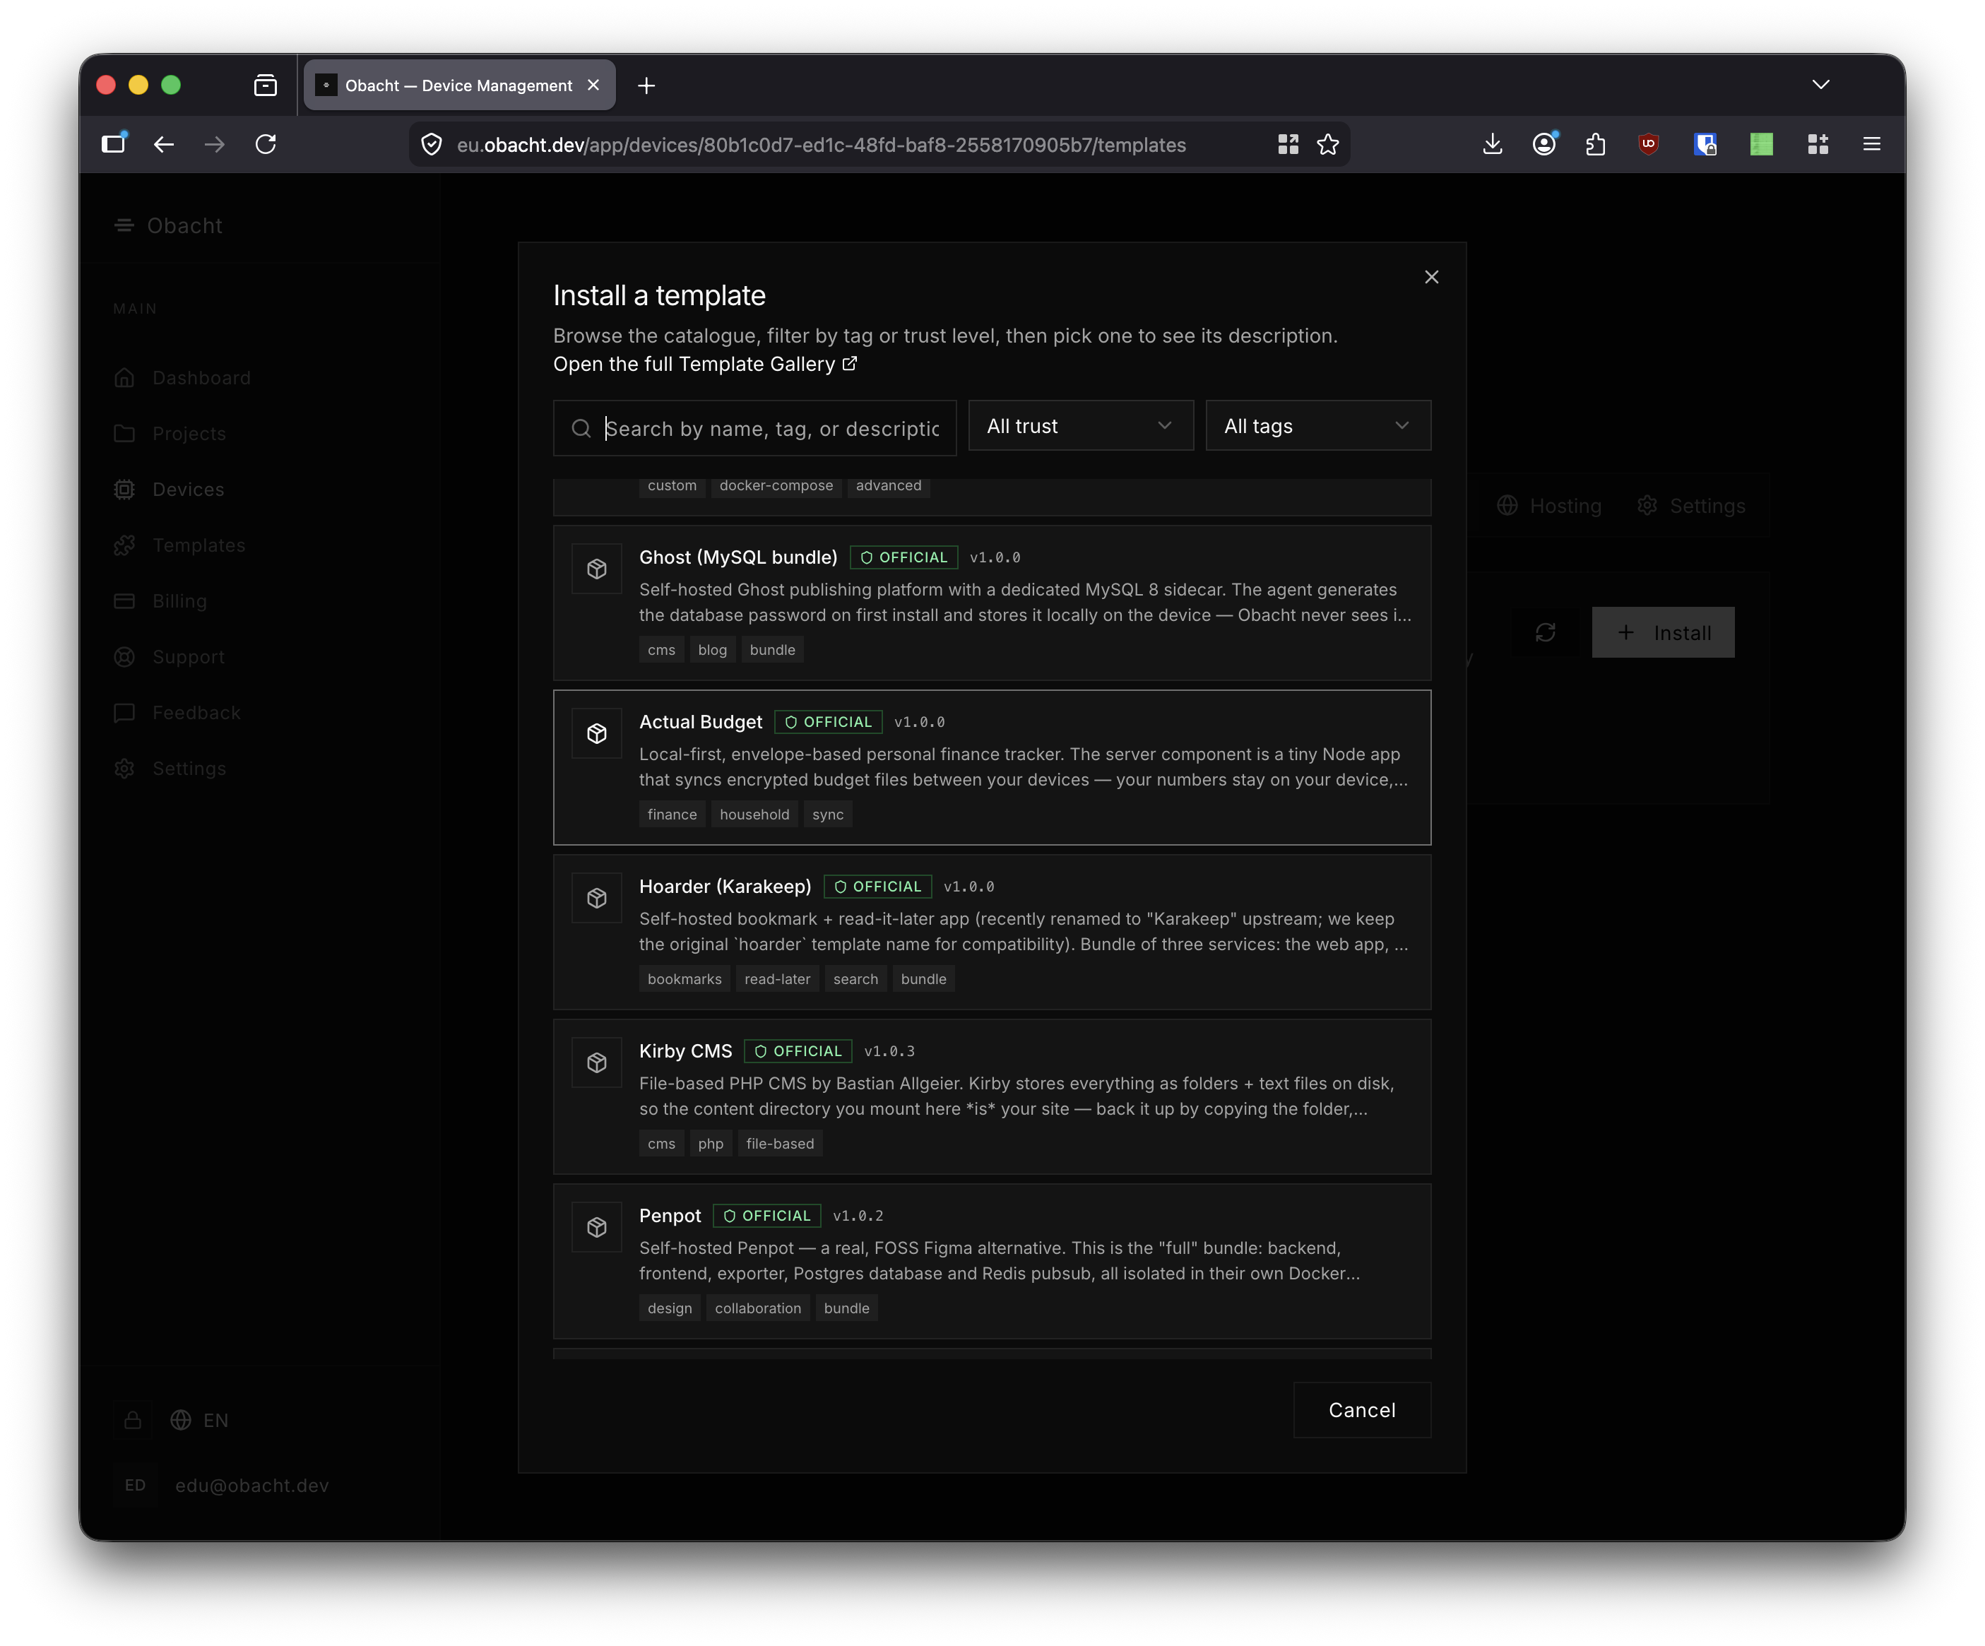Open Devices in the sidebar
This screenshot has height=1646, width=1985.
170,489
